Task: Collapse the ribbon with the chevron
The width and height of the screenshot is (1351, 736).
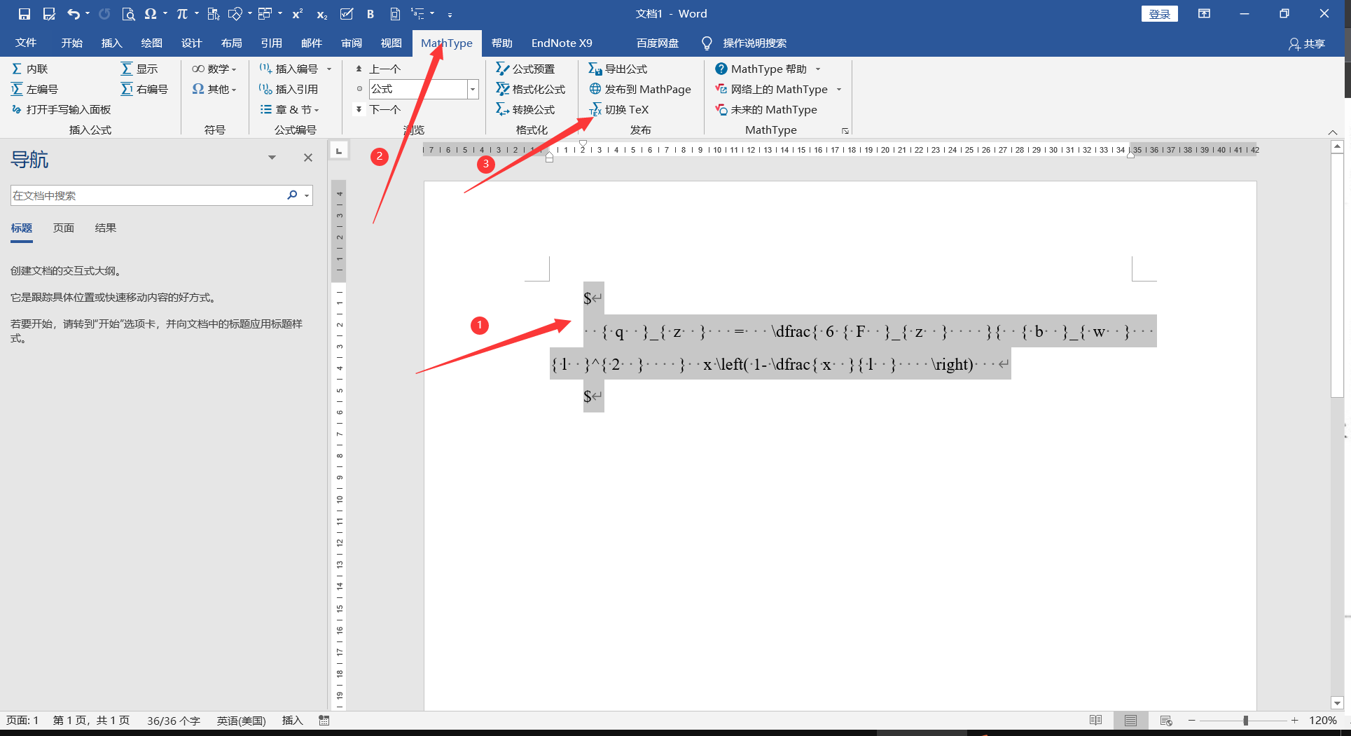Action: point(1333,132)
